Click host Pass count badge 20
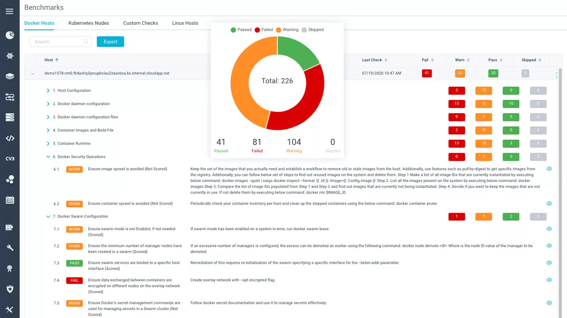 point(493,73)
